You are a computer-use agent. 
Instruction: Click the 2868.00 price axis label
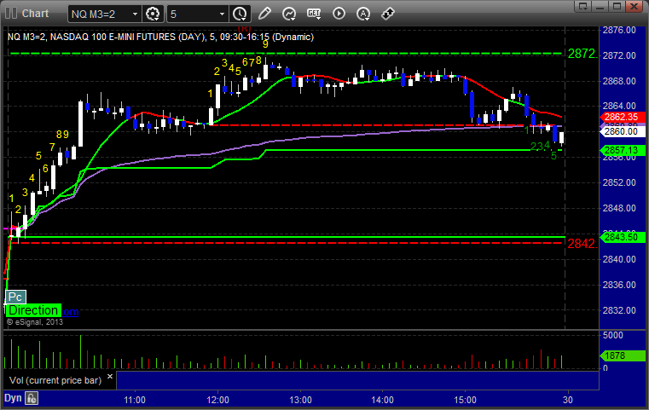(619, 81)
